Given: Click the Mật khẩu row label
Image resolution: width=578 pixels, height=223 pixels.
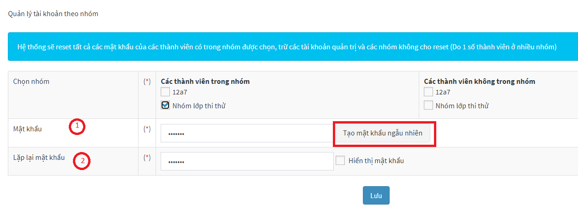Looking at the screenshot, I should click(x=28, y=129).
